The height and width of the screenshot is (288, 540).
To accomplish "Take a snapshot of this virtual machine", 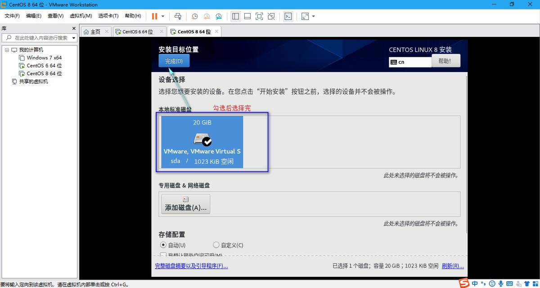I will coord(194,16).
